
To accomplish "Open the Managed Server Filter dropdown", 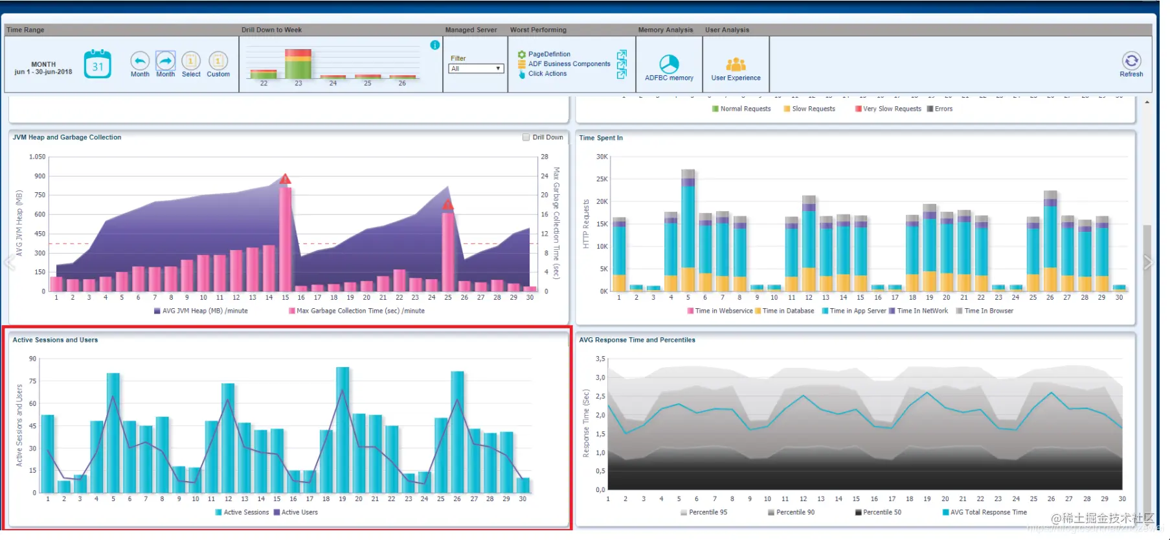I will point(477,69).
